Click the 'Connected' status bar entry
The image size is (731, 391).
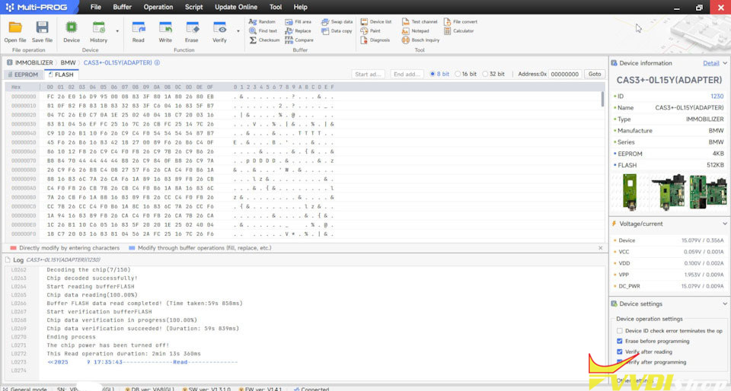(x=311, y=389)
